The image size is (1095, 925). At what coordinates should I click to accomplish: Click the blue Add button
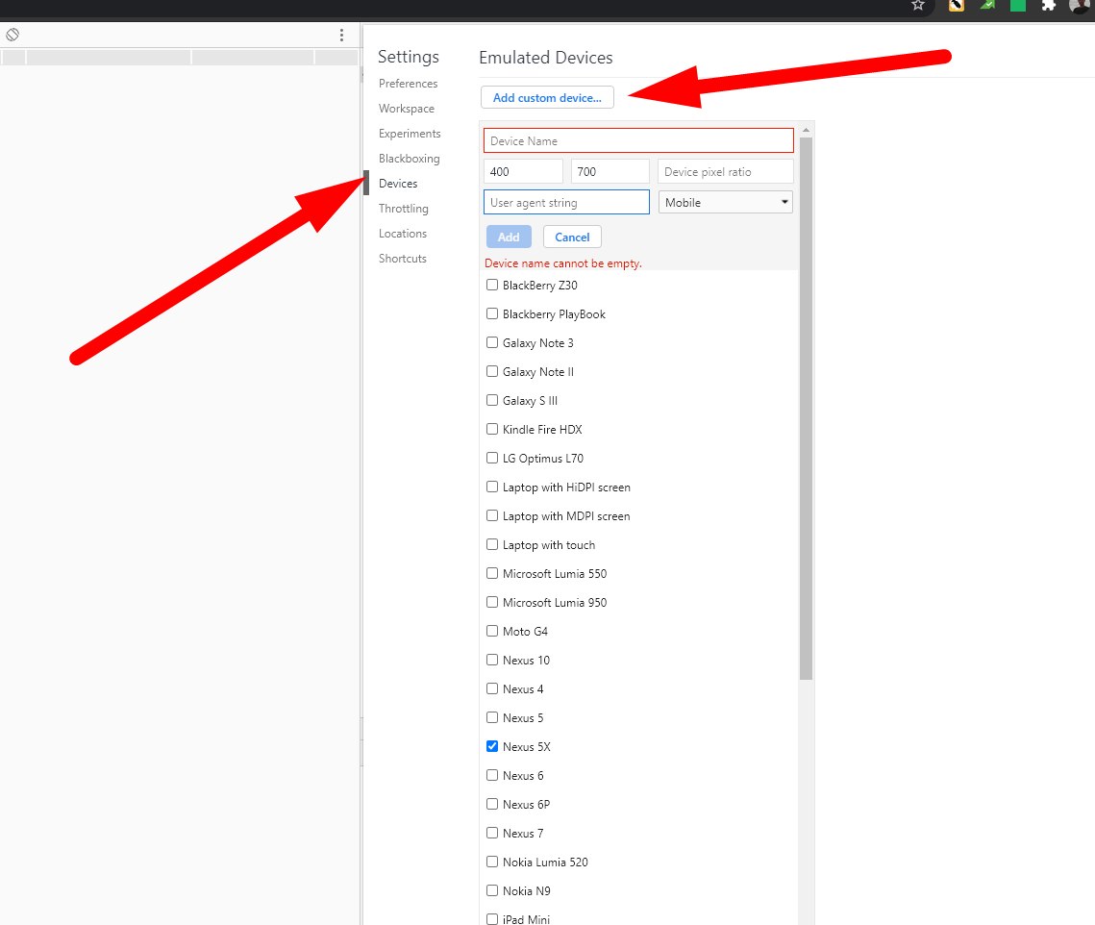509,237
